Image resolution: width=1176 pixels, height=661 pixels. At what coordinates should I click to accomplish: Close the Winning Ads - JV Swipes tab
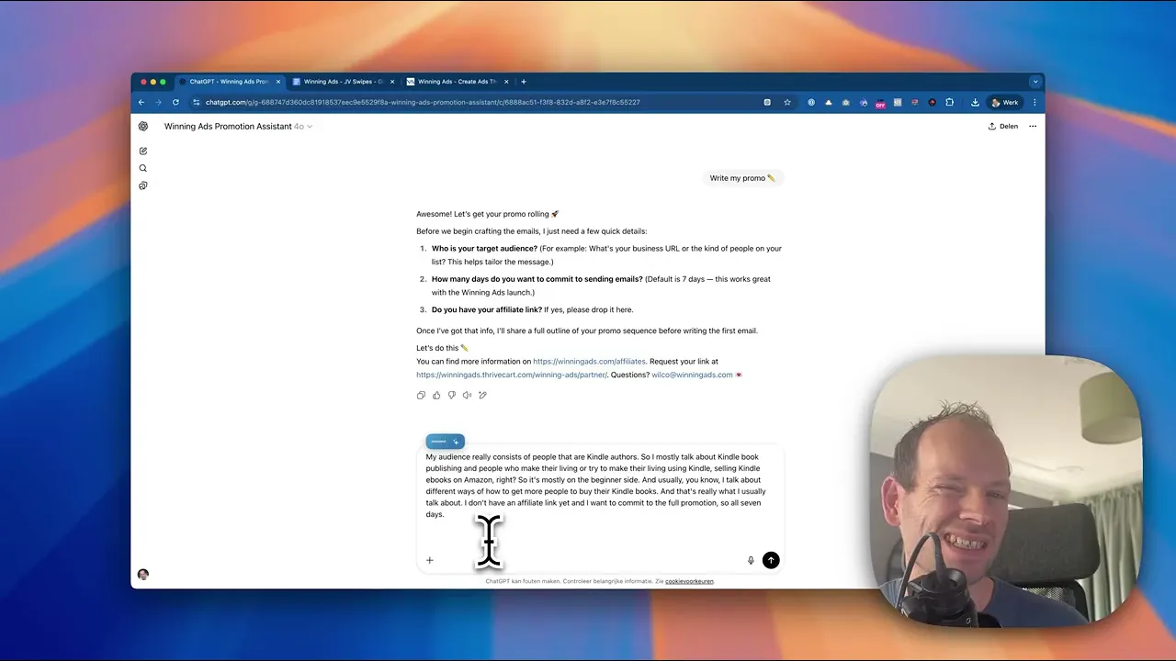tap(392, 82)
